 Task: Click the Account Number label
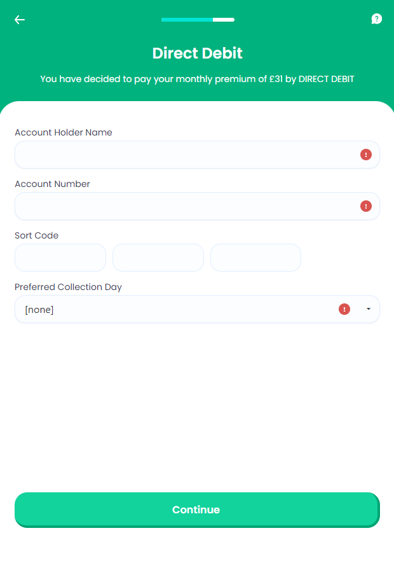pos(53,184)
